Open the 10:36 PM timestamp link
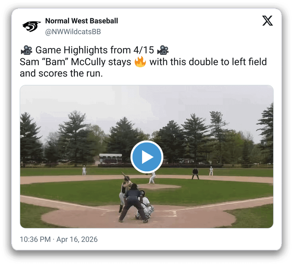293x265 pixels. point(35,239)
